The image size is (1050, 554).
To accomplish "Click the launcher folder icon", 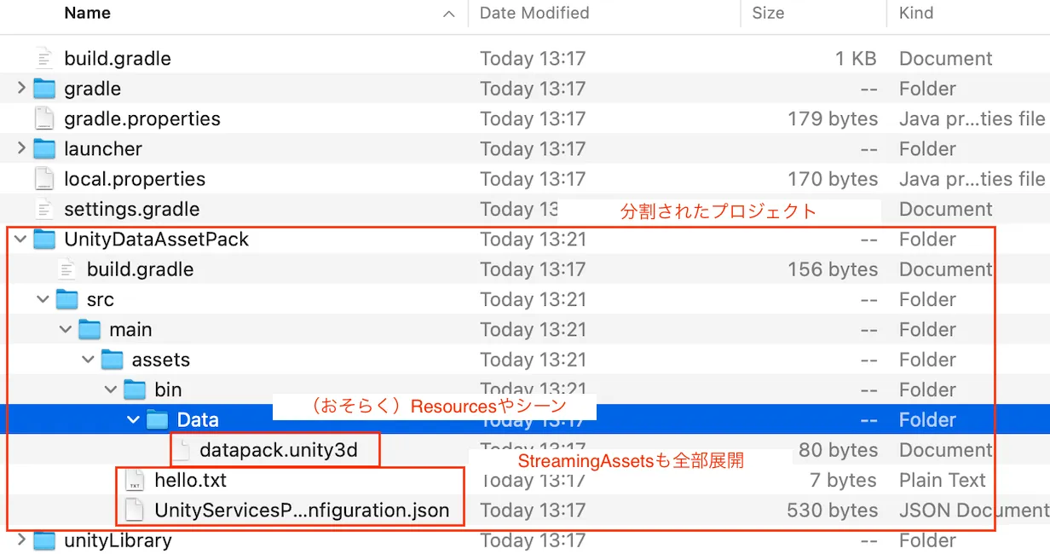I will click(43, 148).
